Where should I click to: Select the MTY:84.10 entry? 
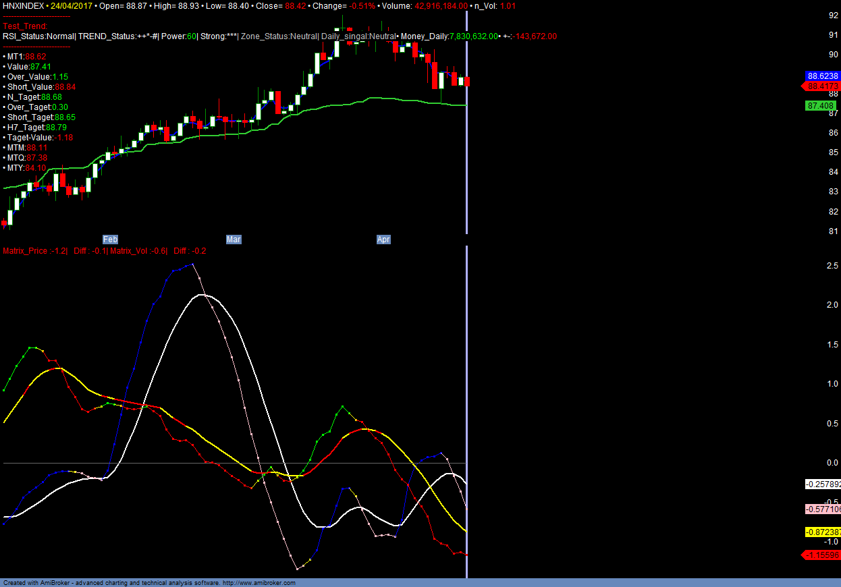27,168
